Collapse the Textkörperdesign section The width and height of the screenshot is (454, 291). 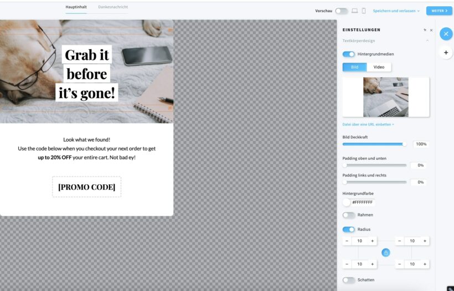click(427, 41)
